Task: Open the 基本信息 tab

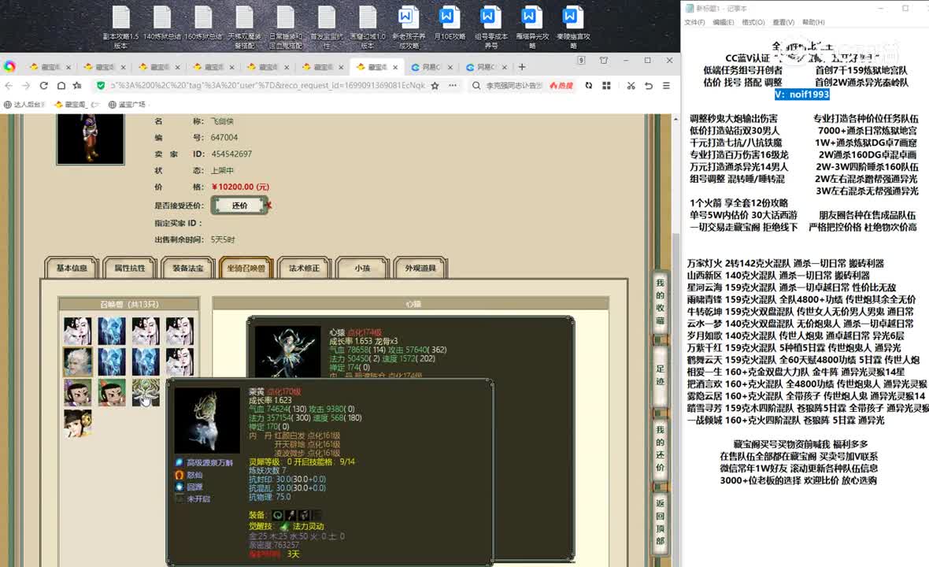Action: click(72, 268)
